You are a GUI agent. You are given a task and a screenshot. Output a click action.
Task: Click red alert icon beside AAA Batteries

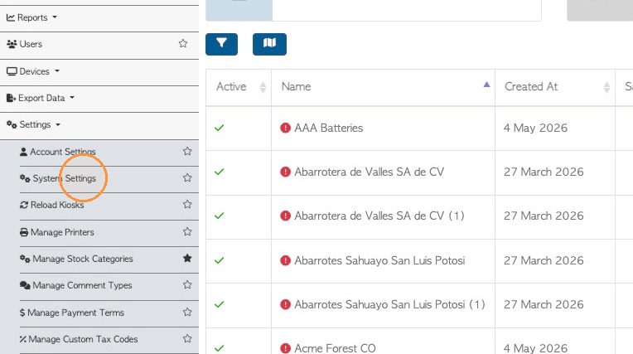tap(285, 129)
